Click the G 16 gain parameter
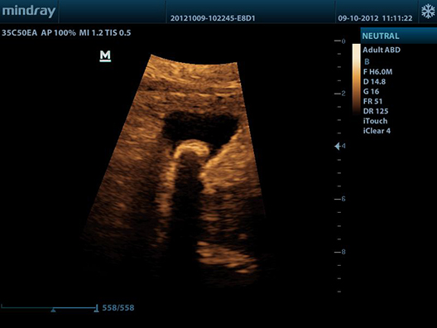 pyautogui.click(x=371, y=91)
